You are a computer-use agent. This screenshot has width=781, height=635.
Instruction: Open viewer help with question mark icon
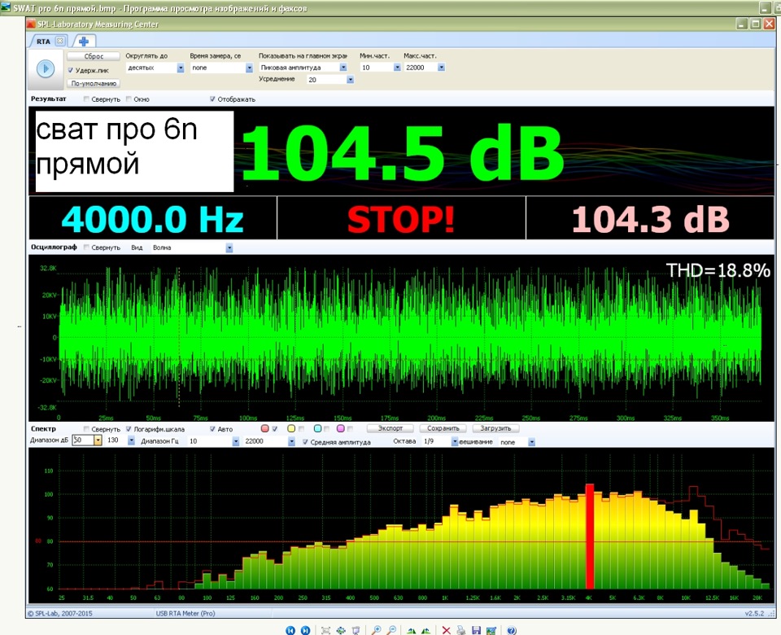[512, 630]
